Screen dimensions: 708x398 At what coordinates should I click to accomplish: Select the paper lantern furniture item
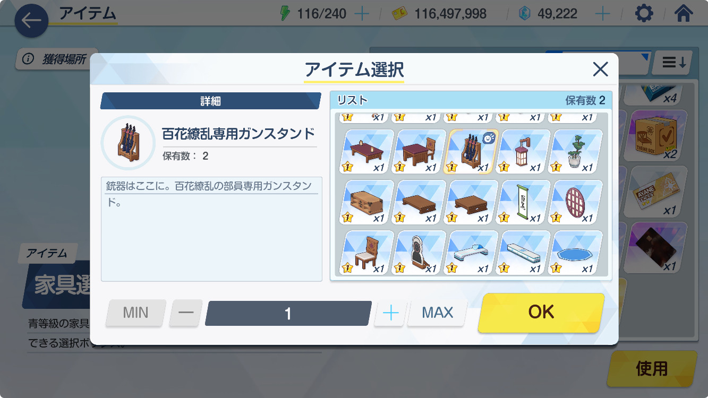tap(525, 151)
